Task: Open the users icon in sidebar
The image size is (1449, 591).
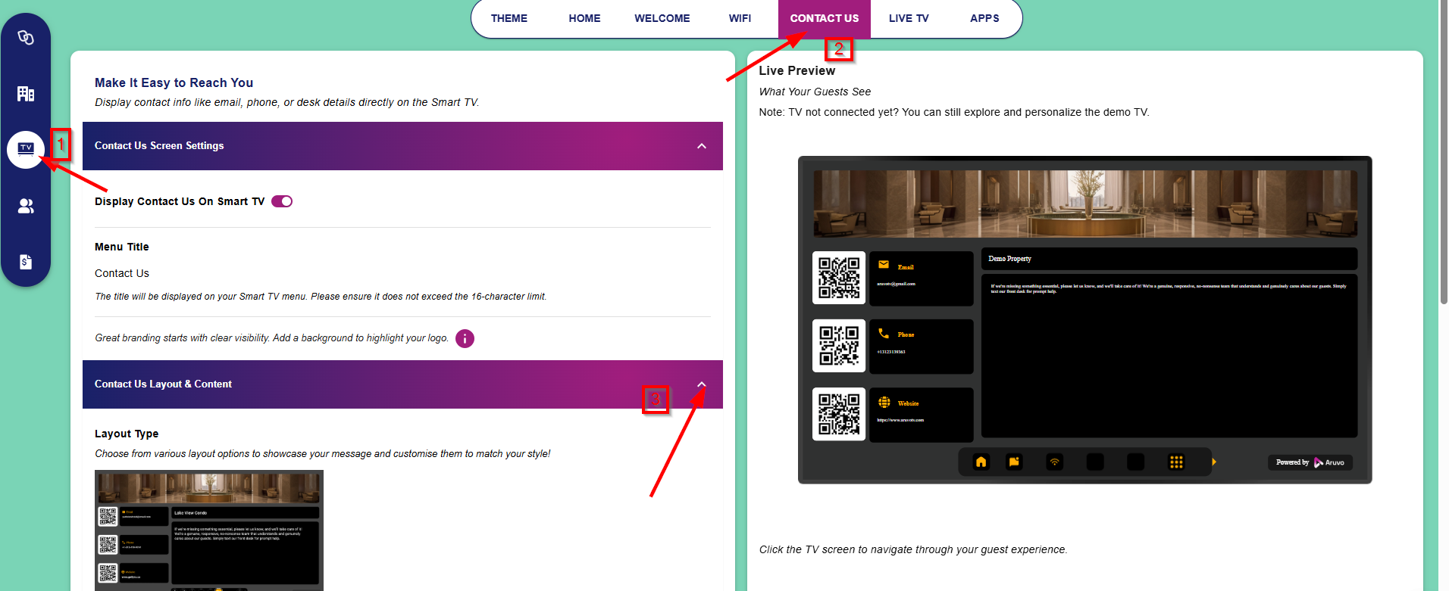Action: click(26, 206)
